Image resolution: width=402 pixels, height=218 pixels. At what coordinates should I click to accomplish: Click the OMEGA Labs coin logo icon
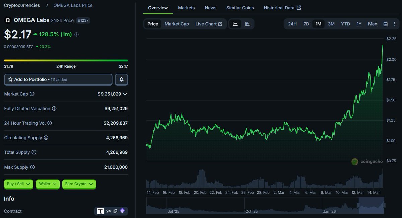(x=7, y=20)
